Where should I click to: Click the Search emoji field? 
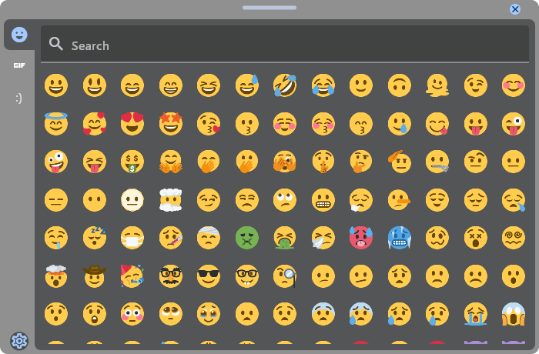click(285, 44)
